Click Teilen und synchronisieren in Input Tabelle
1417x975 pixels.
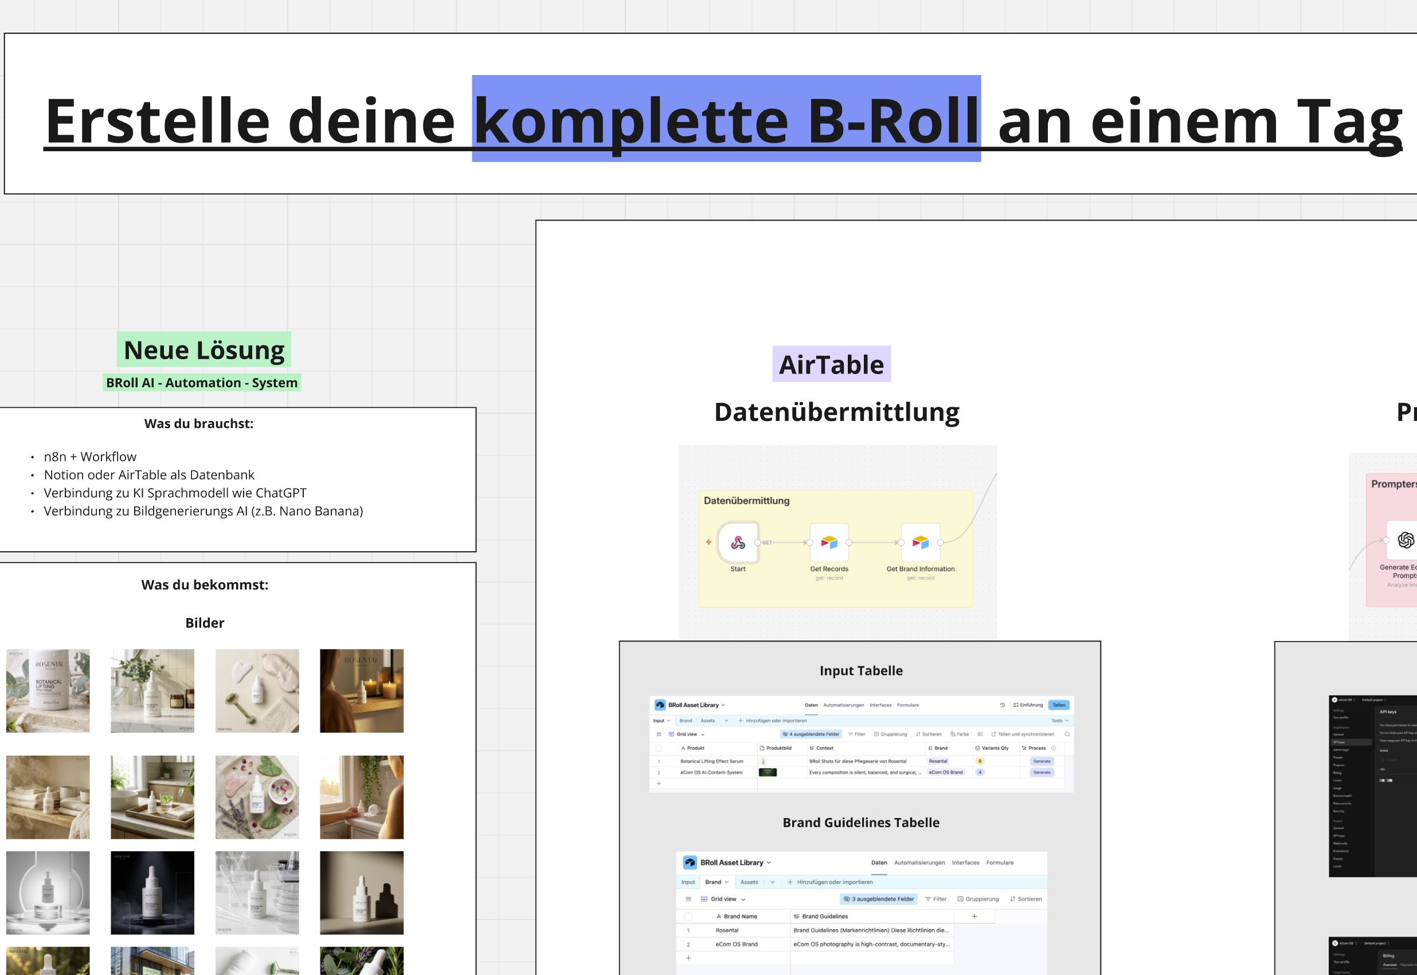click(1023, 734)
